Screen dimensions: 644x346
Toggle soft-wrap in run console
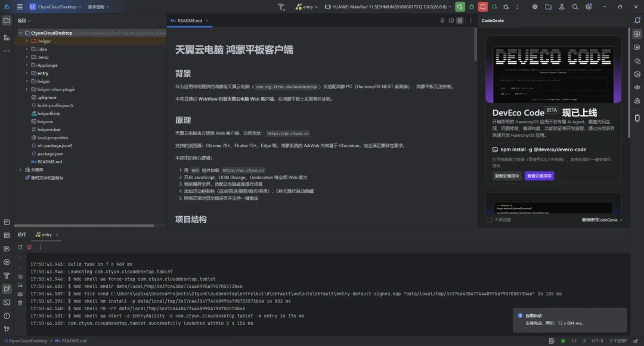coord(20,277)
